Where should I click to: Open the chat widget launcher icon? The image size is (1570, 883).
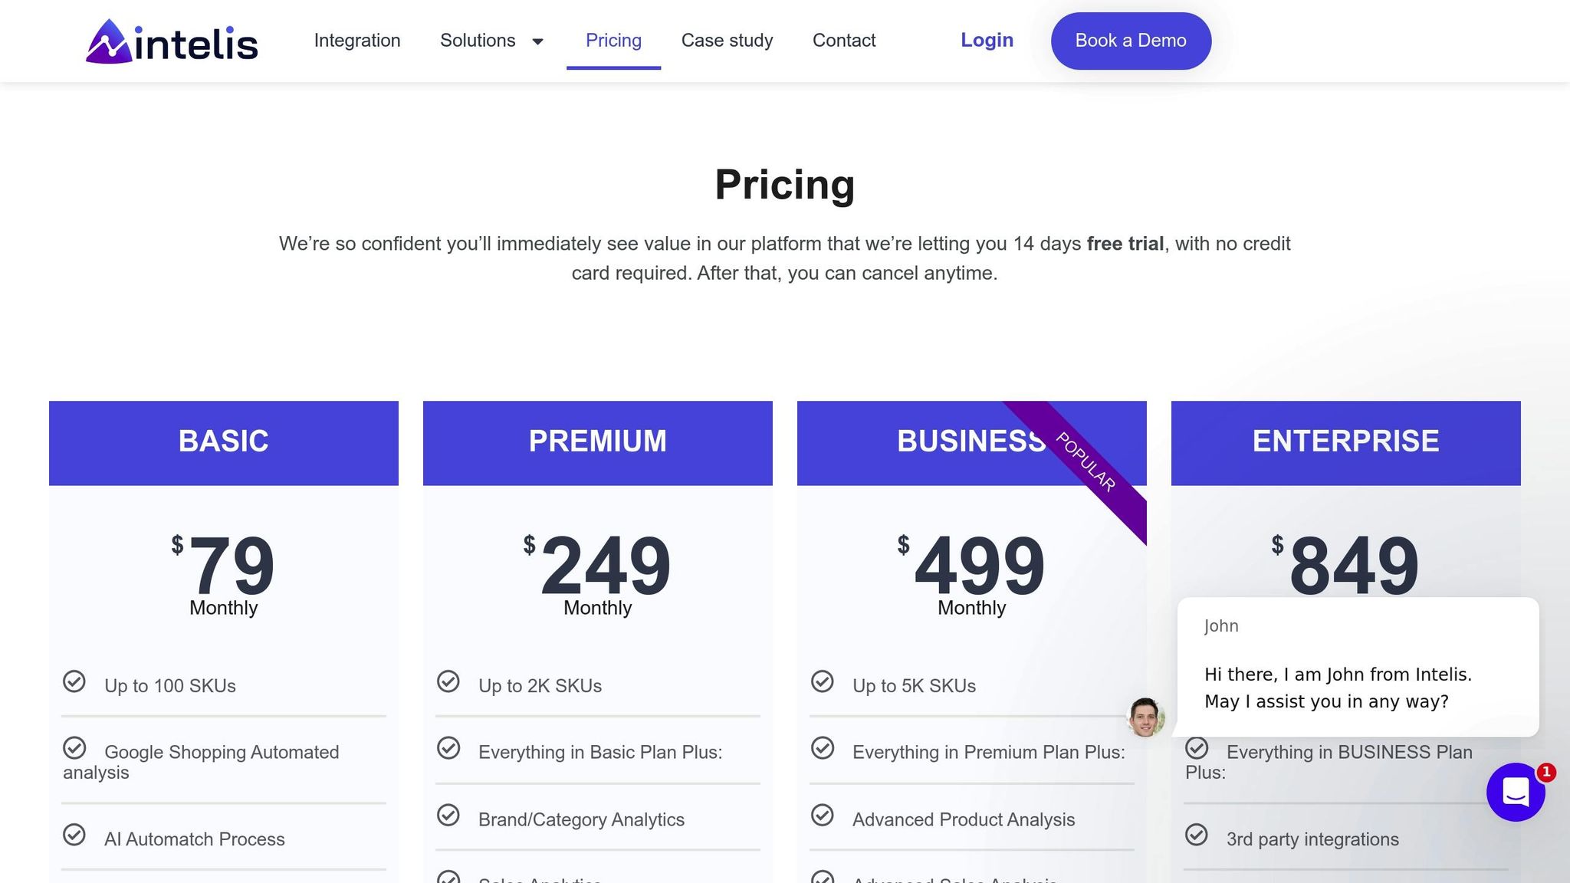[x=1516, y=792]
